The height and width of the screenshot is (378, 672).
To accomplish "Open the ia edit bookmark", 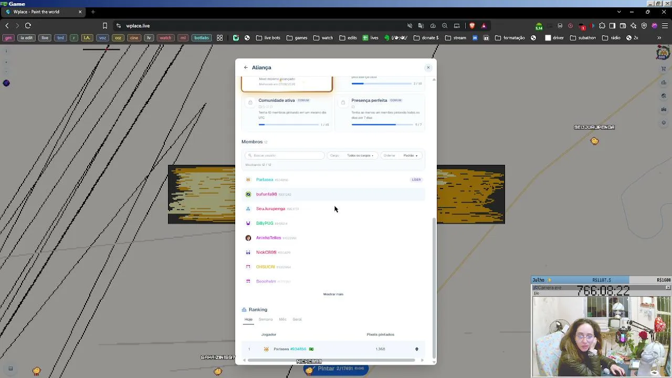I will (26, 38).
